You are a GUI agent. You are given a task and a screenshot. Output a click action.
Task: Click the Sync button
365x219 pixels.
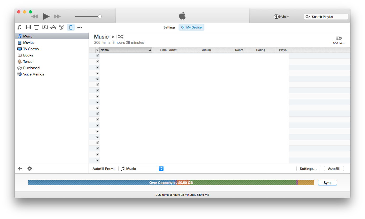(327, 183)
